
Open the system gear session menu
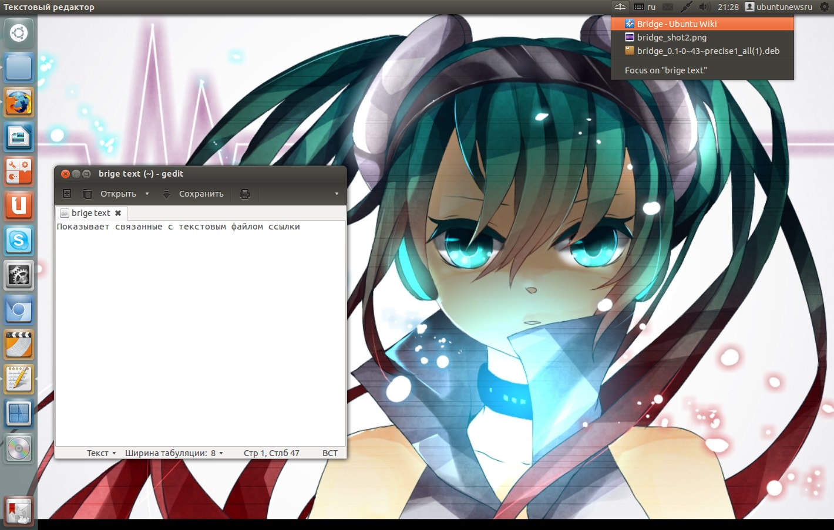825,7
